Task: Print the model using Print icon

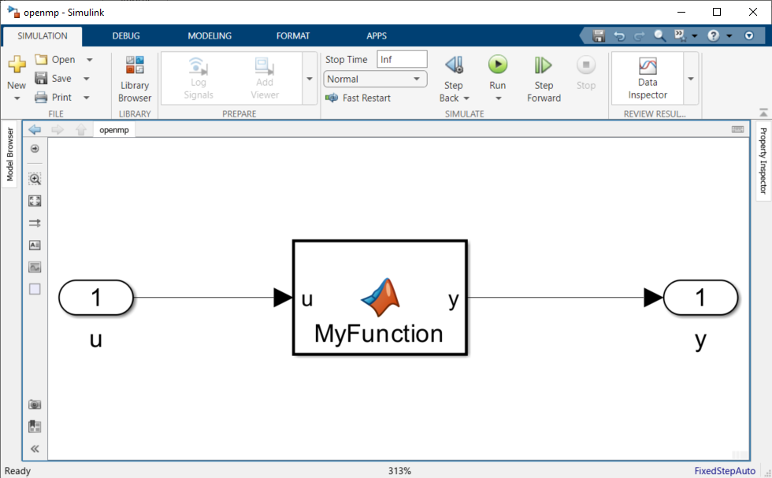Action: [x=41, y=97]
